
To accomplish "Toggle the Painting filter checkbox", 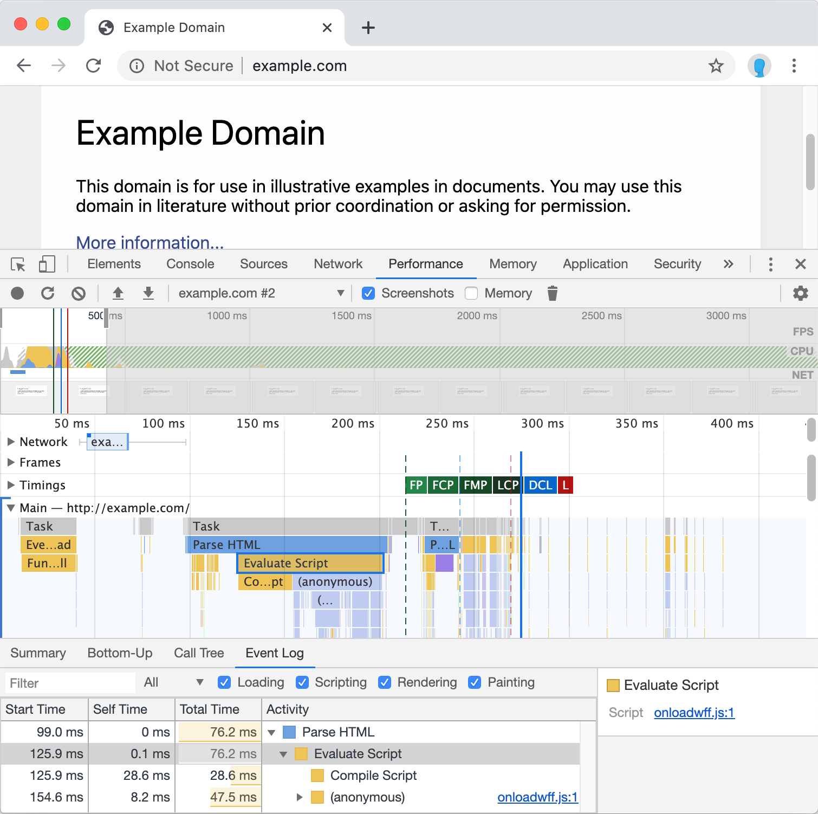I will tap(475, 682).
